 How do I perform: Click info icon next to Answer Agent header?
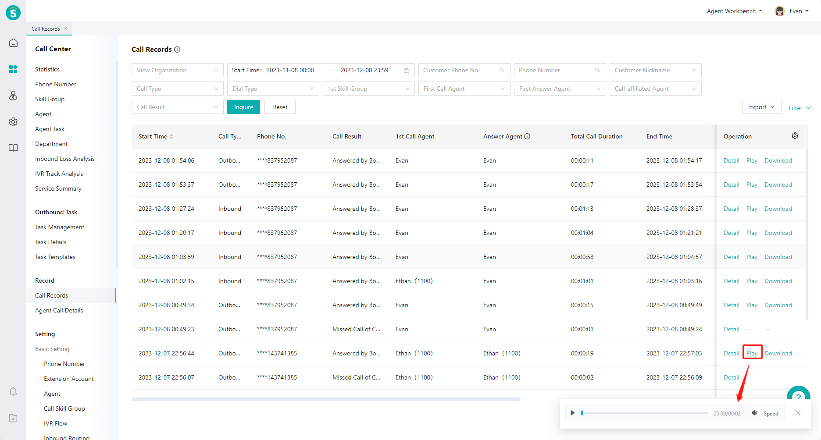click(x=527, y=136)
